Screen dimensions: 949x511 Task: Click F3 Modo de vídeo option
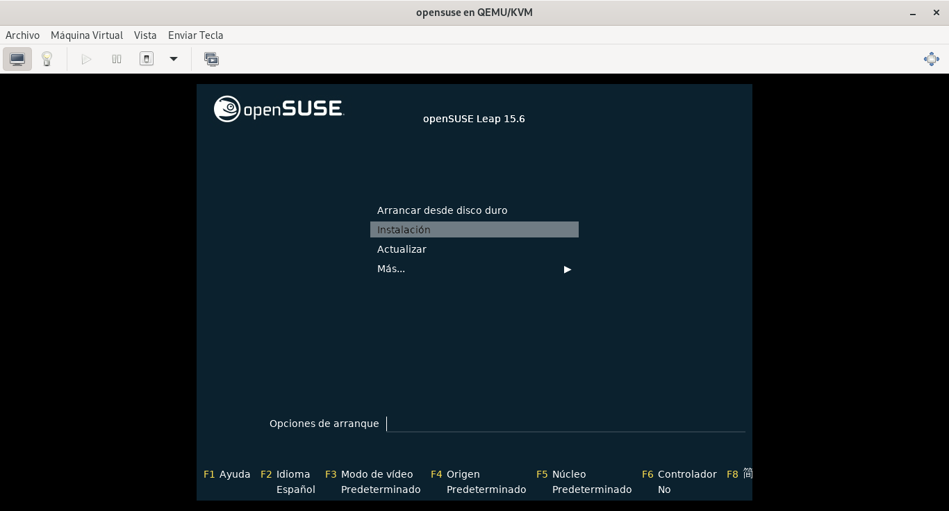(x=369, y=474)
